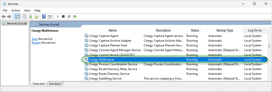The width and height of the screenshot is (272, 92).
Task: Toggle Show/Hide Action Pane toolbar icon
Action: pos(50,17)
